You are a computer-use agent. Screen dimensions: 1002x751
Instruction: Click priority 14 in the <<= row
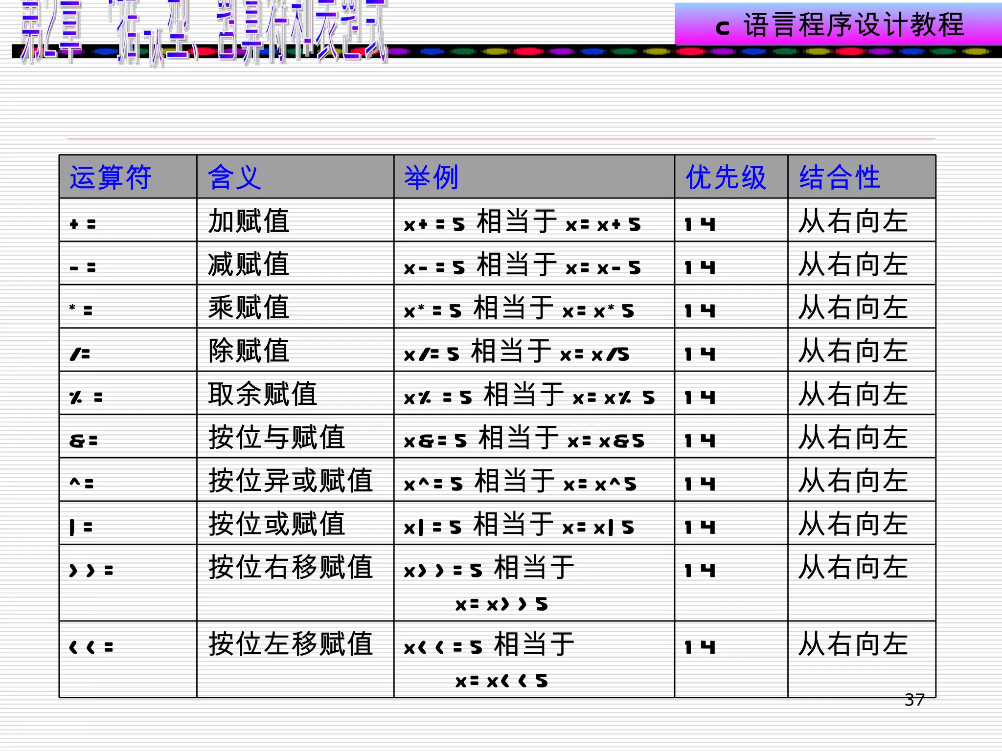[731, 660]
